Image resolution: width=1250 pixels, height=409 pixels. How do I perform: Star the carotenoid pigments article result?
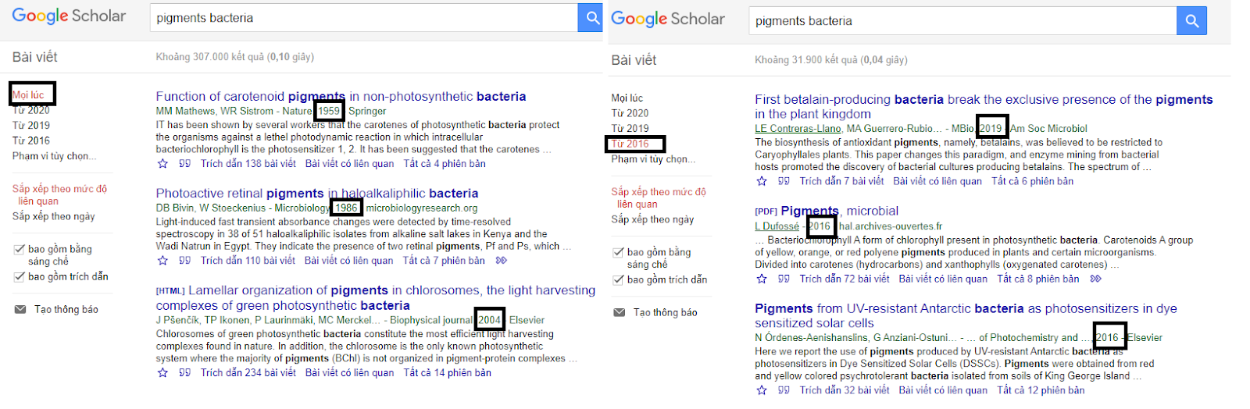[162, 164]
